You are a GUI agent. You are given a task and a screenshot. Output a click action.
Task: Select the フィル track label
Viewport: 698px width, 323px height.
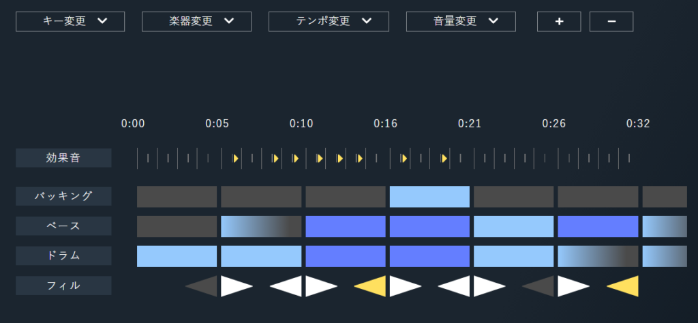coord(63,286)
